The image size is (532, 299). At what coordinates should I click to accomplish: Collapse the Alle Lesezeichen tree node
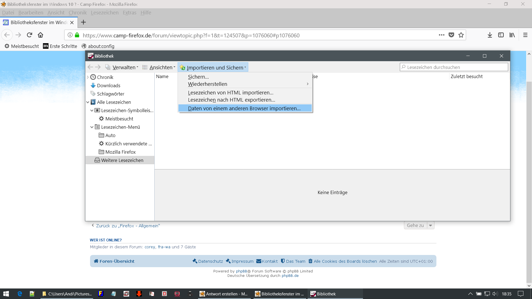point(88,102)
